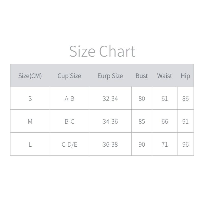This screenshot has width=204, height=204.
Task: Click the B-C cup size cell
Action: click(x=69, y=121)
